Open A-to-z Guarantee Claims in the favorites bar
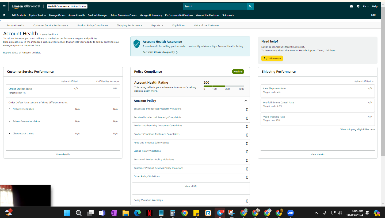Image resolution: width=385 pixels, height=218 pixels. tap(124, 15)
